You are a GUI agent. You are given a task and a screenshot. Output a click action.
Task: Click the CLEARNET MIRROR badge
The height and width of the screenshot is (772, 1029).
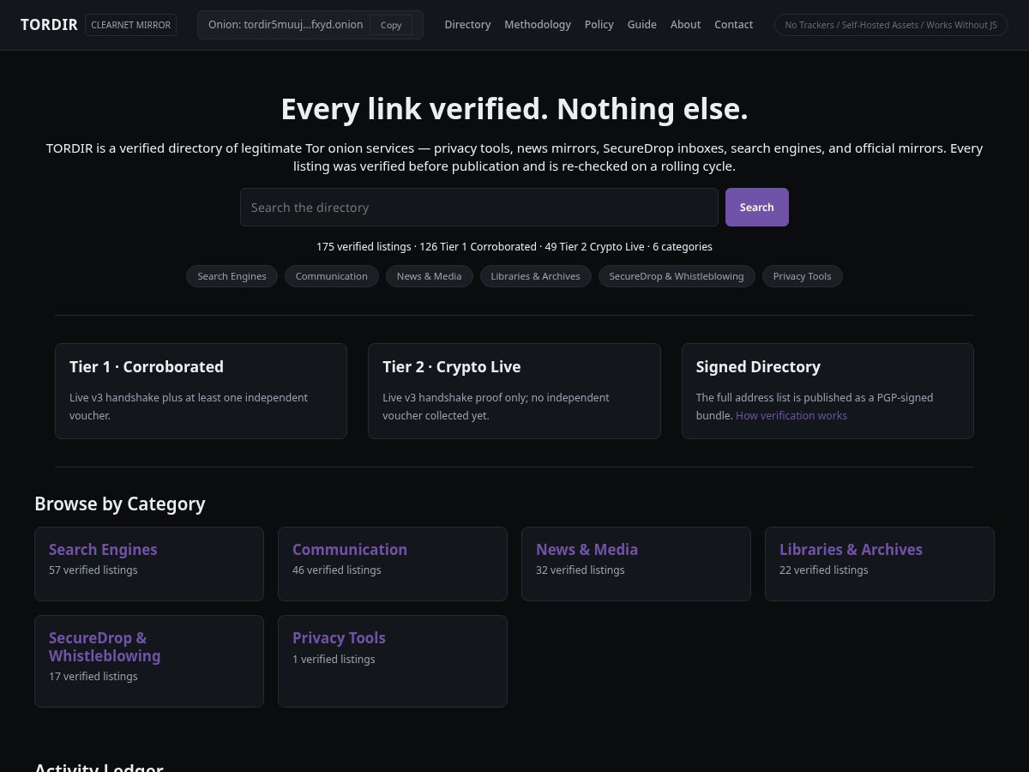(x=130, y=25)
